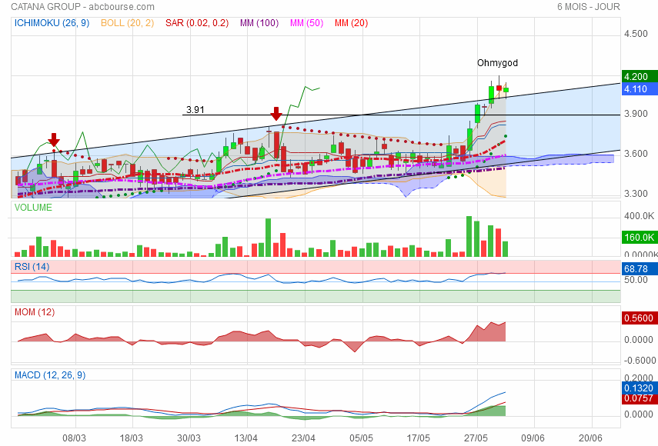Click the 3.91 horizontal line label

tap(195, 110)
